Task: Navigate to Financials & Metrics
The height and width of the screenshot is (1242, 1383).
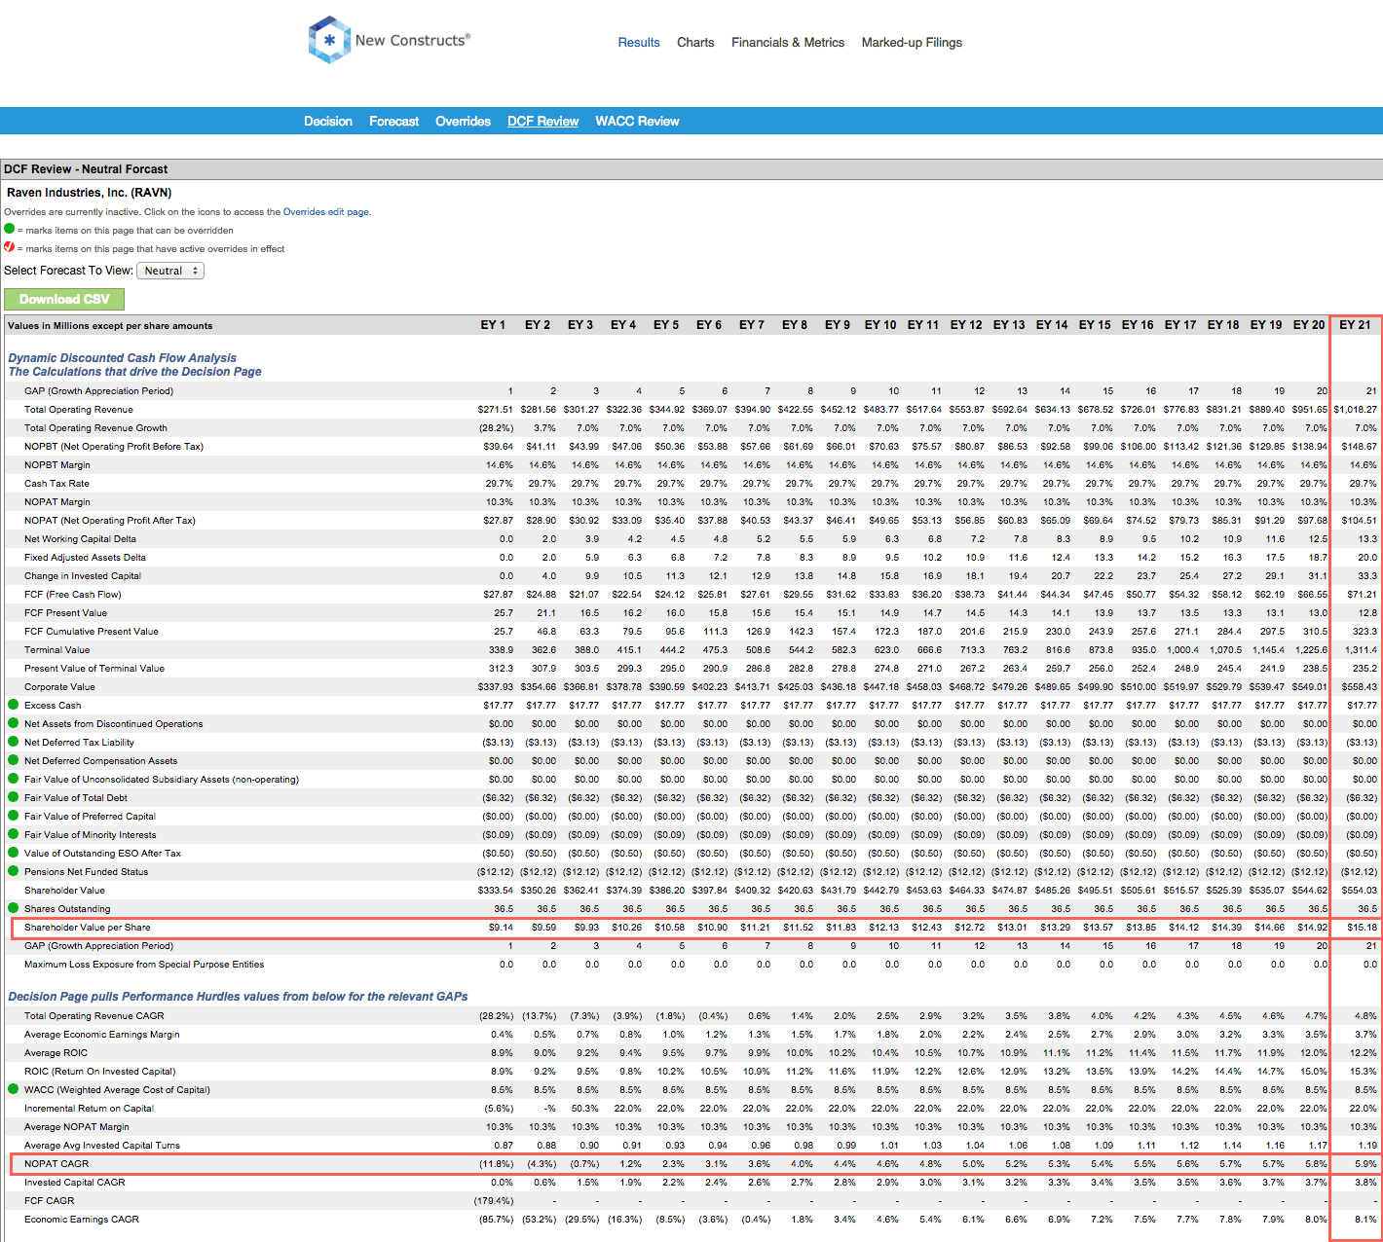Action: (x=788, y=43)
